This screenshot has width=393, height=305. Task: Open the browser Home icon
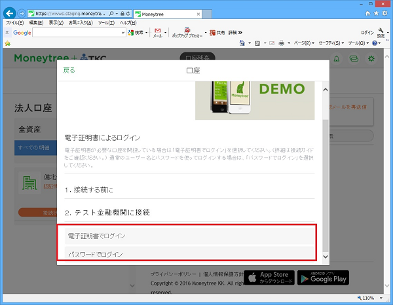click(x=367, y=13)
